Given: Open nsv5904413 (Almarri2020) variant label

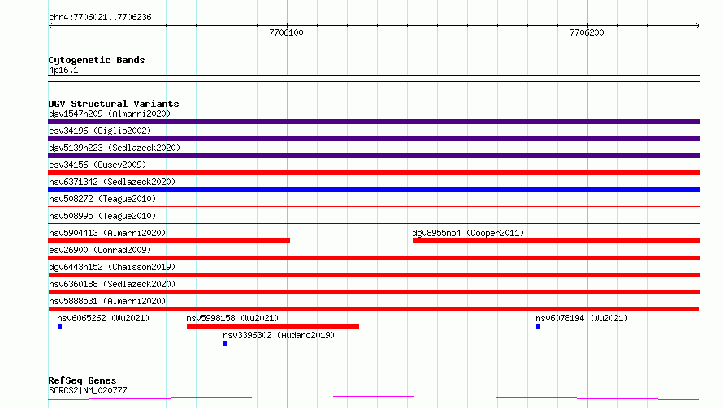Looking at the screenshot, I should click(107, 233).
